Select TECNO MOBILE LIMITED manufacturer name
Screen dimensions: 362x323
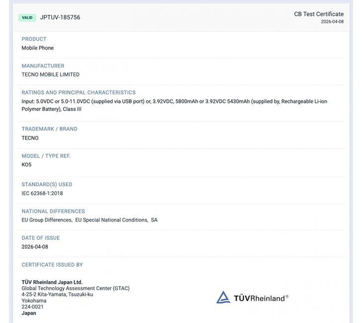click(x=50, y=75)
